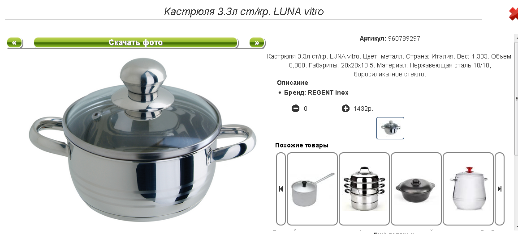Click the Бренд: REGENT inox text

pyautogui.click(x=316, y=93)
